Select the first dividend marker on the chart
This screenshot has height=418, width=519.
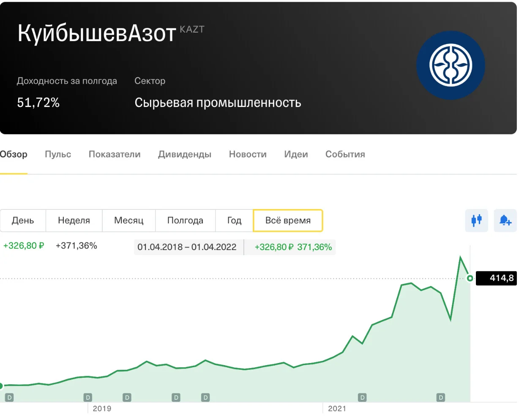coord(9,397)
